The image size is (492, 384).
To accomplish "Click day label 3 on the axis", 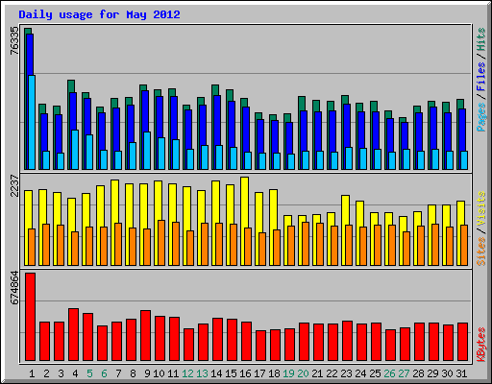I will point(61,373).
